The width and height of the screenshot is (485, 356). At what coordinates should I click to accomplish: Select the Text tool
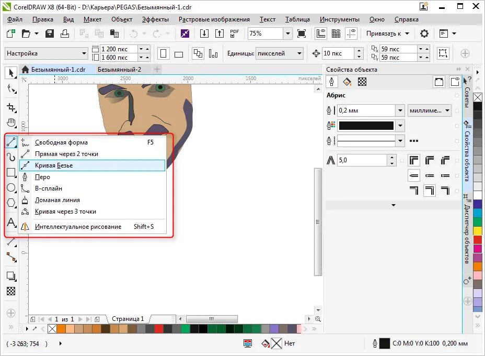11,222
